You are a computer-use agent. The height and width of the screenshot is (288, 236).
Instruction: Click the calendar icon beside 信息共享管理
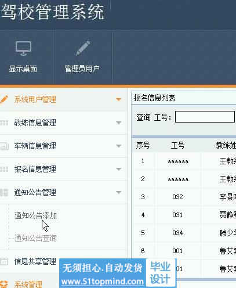pyautogui.click(x=4, y=261)
